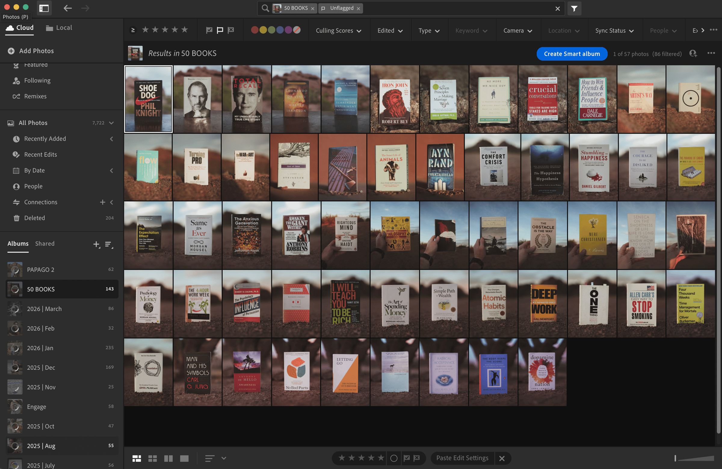Toggle the rejected flag filter
Image resolution: width=722 pixels, height=469 pixels.
[x=231, y=30]
